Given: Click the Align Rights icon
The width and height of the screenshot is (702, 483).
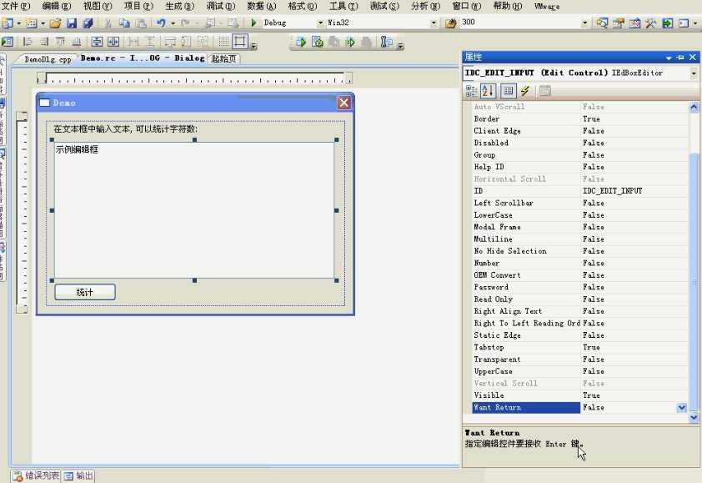Looking at the screenshot, I should tap(44, 42).
